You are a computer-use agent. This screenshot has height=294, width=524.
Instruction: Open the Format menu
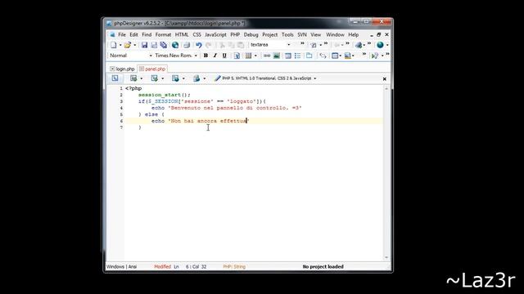tap(163, 34)
